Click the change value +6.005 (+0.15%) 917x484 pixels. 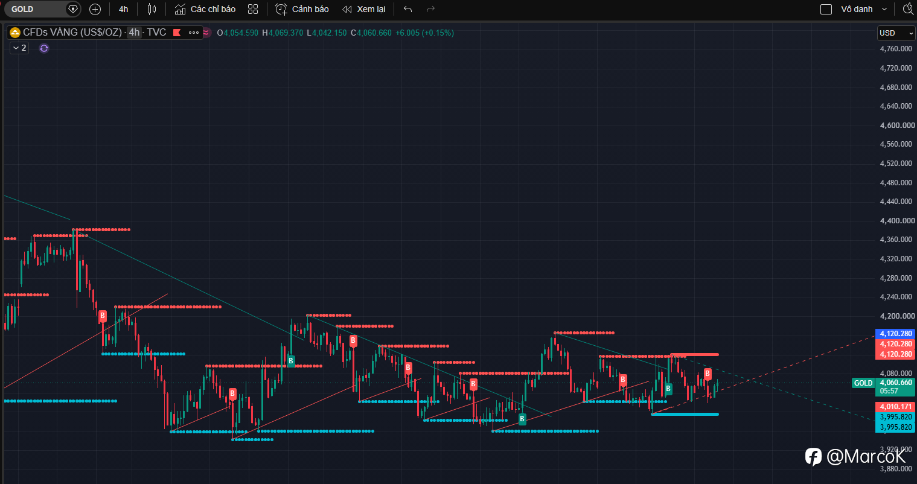(424, 33)
